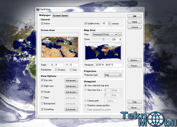This screenshot has height=127, width=177.
Task: Open Night view Advanced... settings
Action: tap(71, 86)
